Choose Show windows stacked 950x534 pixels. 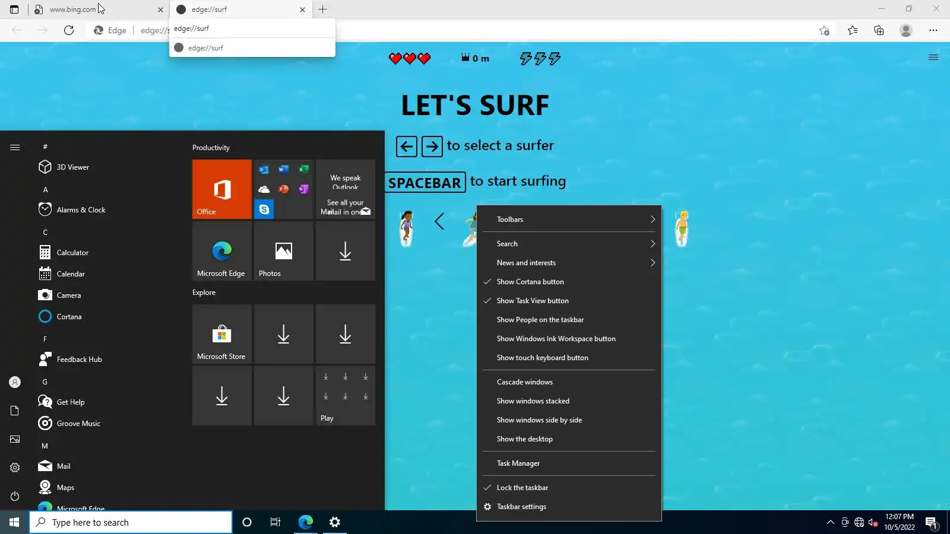coord(569,401)
